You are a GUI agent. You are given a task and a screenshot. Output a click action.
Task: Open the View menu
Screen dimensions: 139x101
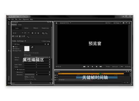20,19
